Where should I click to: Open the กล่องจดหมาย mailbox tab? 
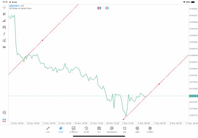coord(112,129)
